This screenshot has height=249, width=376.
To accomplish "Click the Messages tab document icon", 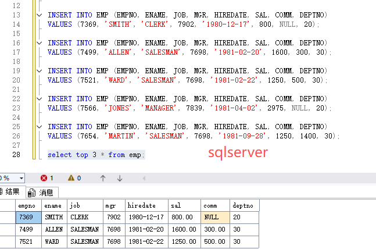I will tap(31, 193).
